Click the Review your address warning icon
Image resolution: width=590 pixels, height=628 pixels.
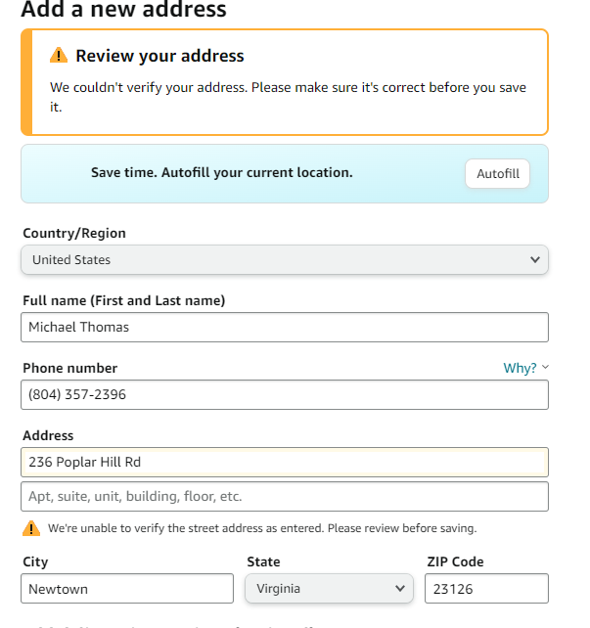(x=59, y=56)
